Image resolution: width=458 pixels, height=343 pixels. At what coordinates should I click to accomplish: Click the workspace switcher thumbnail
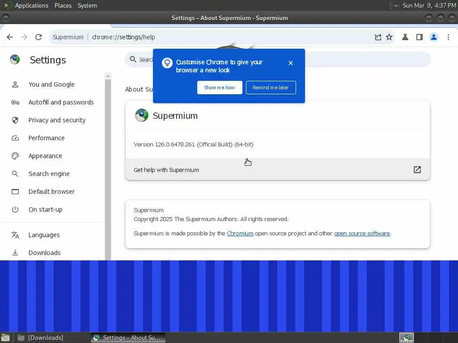pos(407,338)
